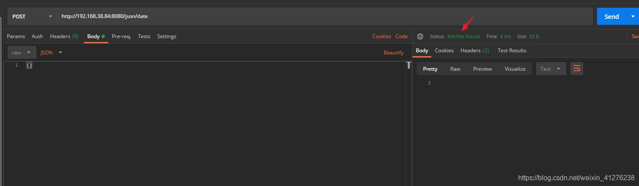The width and height of the screenshot is (639, 186).
Task: Switch to the Auth tab
Action: tap(37, 36)
